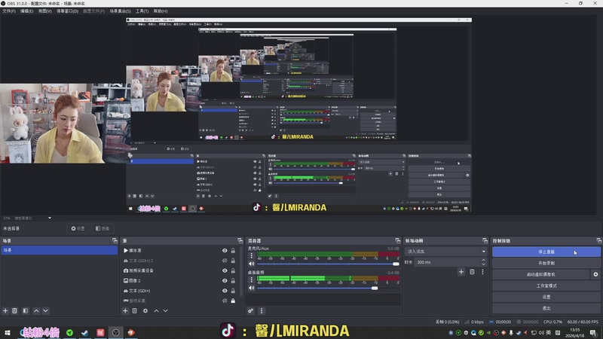
Task: Open Windows Start menu
Action: [x=8, y=332]
